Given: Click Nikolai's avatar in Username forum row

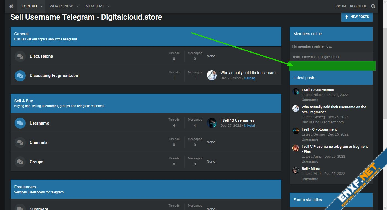Looking at the screenshot, I should click(212, 123).
